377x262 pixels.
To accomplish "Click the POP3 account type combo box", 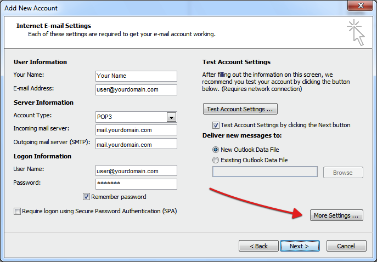I will 136,117.
